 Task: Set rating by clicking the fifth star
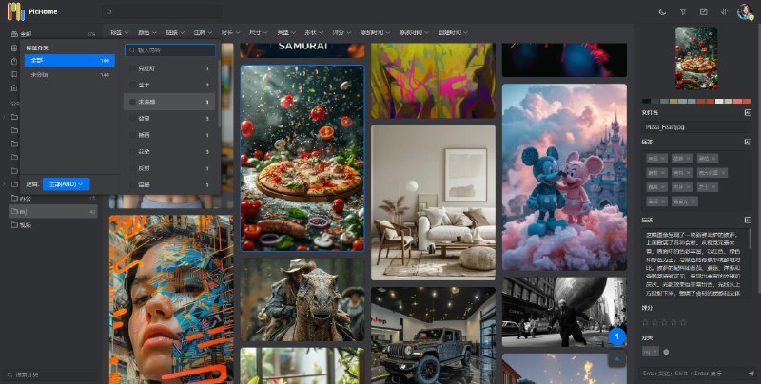click(x=683, y=322)
